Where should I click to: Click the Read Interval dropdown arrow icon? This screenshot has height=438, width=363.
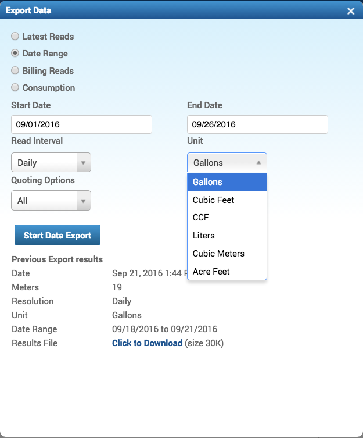pyautogui.click(x=84, y=163)
